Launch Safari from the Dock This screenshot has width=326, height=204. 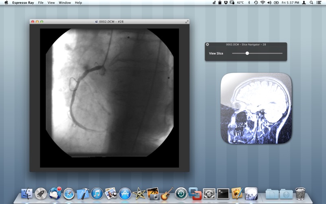69,194
